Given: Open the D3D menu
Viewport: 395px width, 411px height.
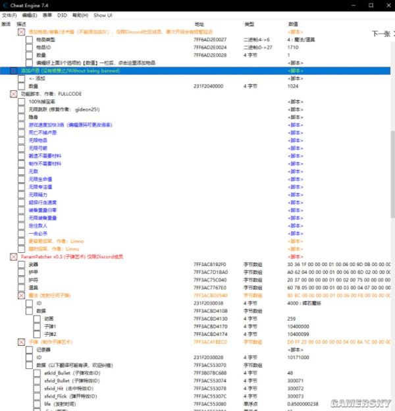Looking at the screenshot, I should (62, 15).
